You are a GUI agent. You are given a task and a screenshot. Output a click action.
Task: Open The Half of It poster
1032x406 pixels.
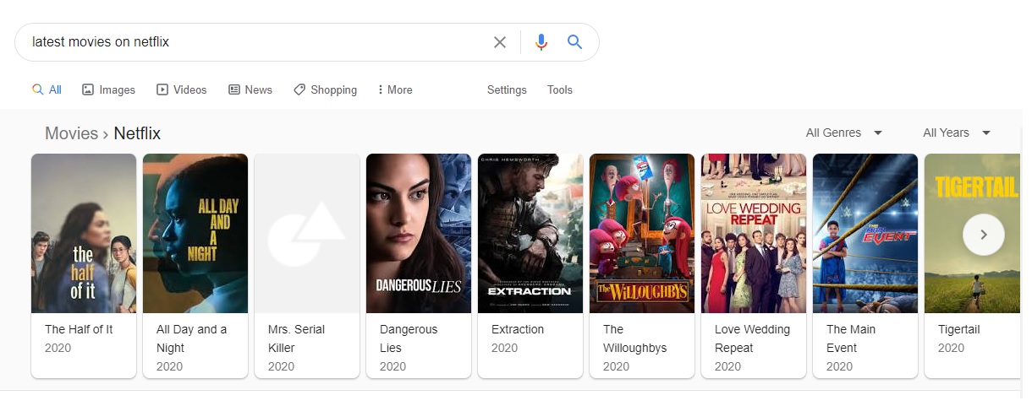point(84,233)
